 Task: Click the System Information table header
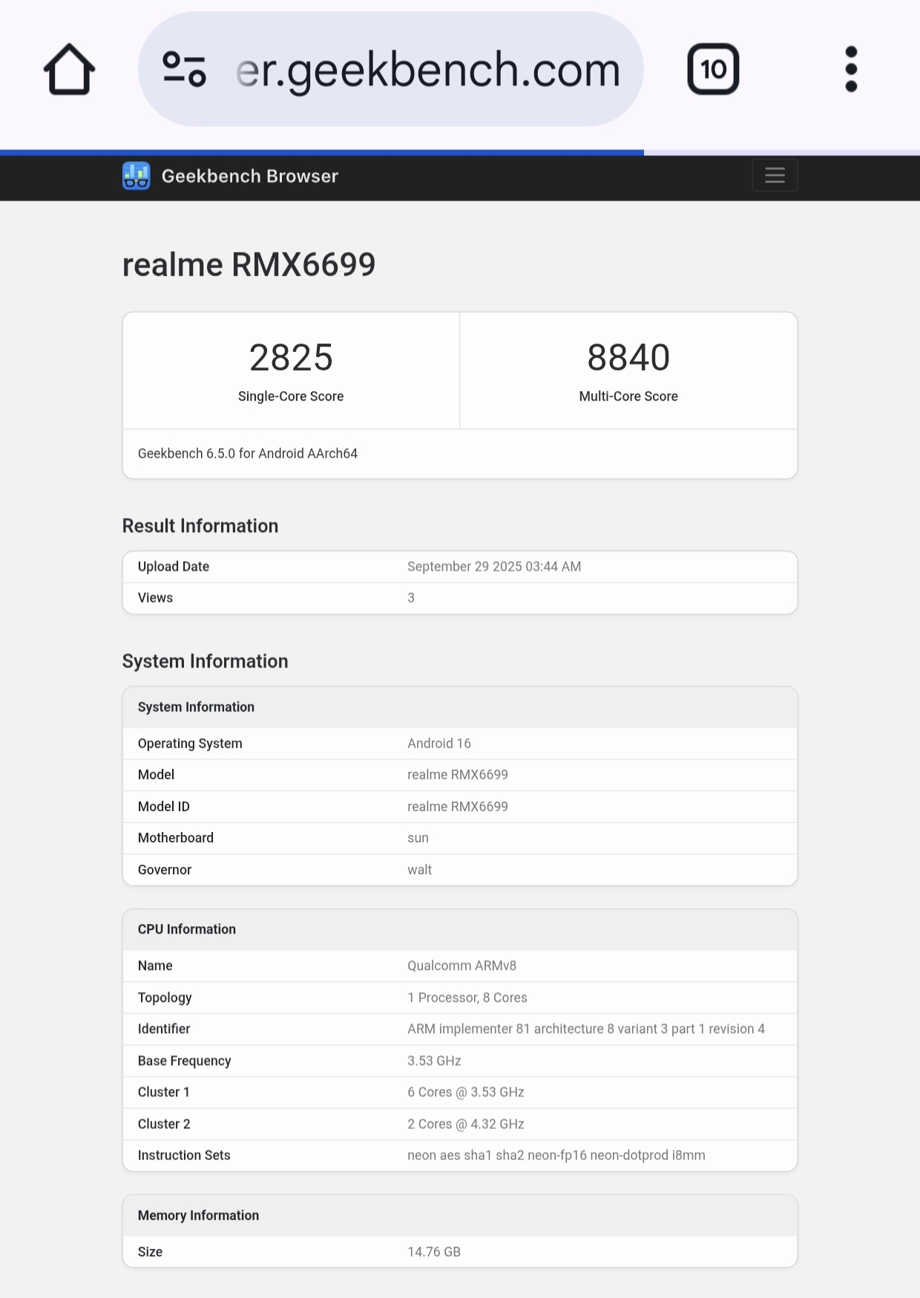pos(196,707)
